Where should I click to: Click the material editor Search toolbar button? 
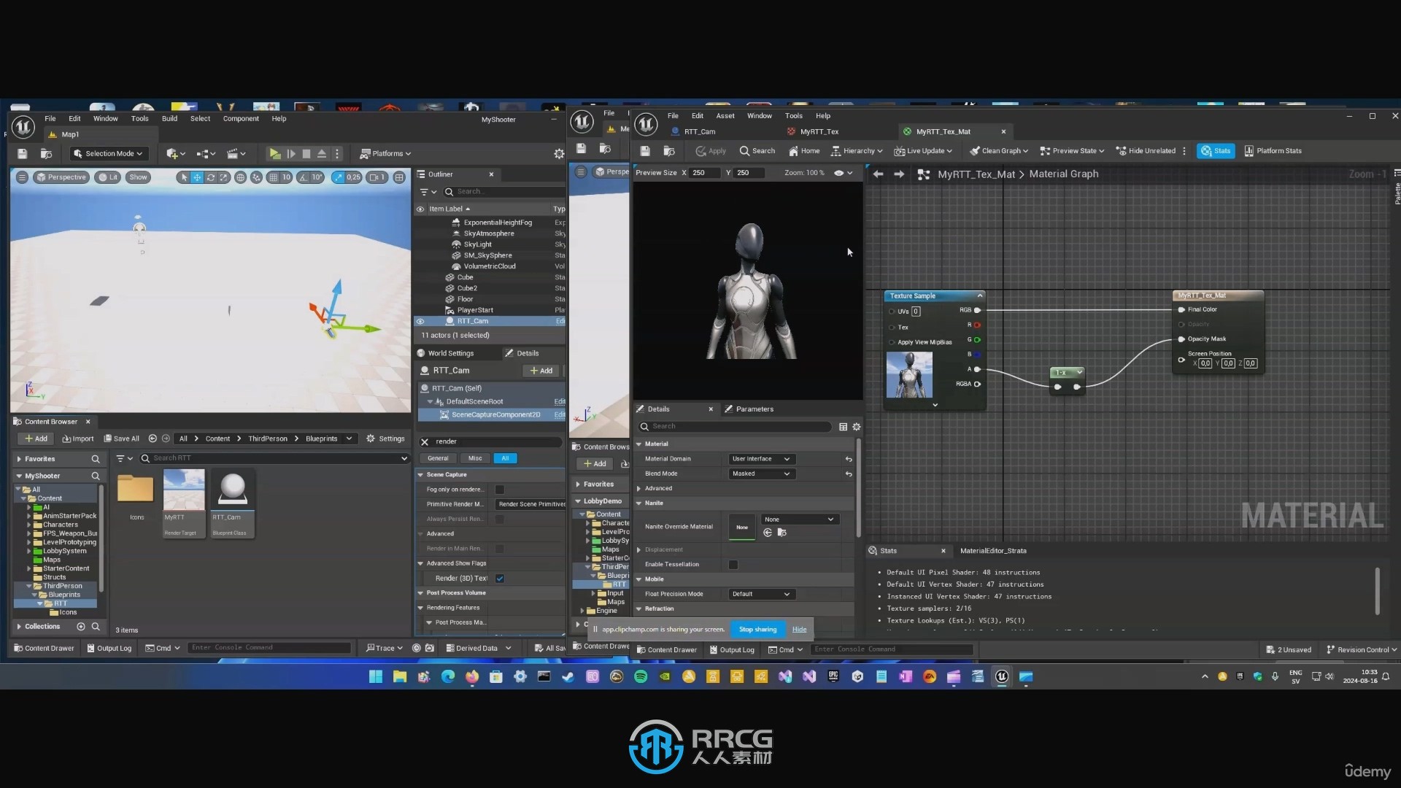click(x=757, y=151)
